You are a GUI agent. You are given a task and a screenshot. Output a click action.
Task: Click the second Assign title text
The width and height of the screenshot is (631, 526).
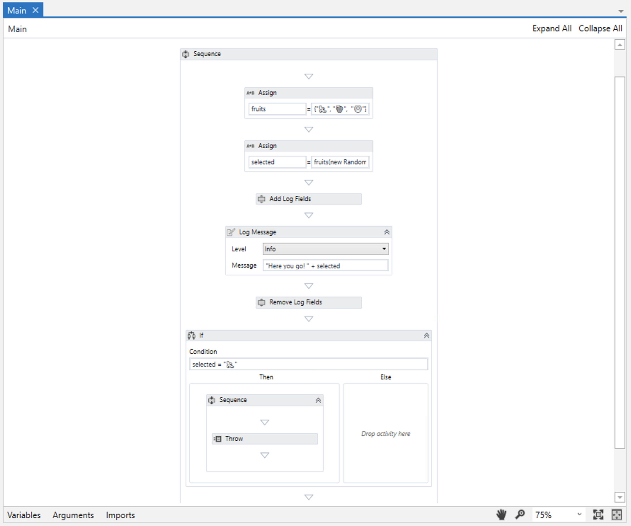pyautogui.click(x=267, y=146)
